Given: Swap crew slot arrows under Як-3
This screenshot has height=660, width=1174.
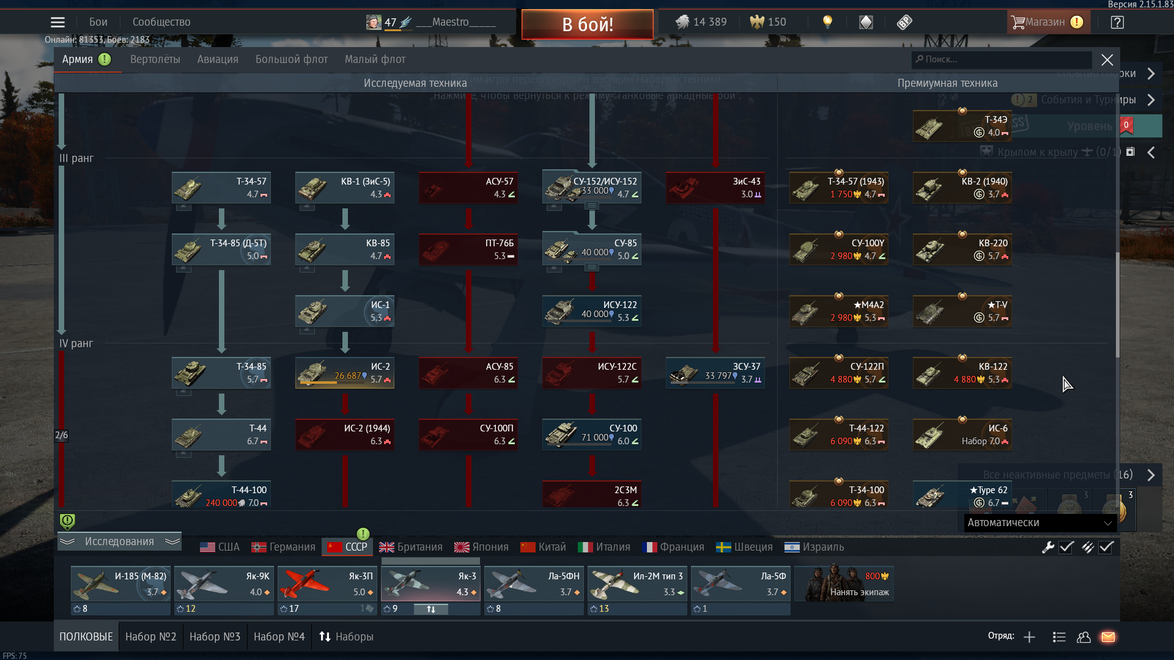Looking at the screenshot, I should [431, 609].
